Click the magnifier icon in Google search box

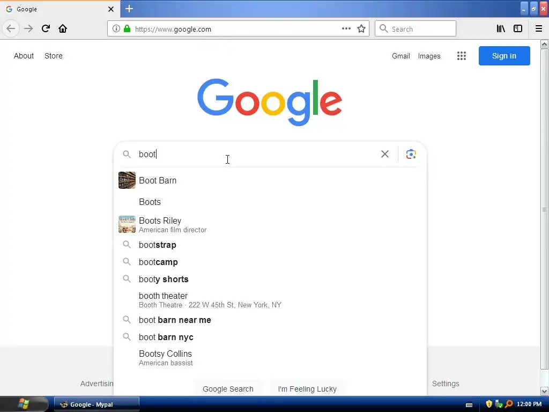pyautogui.click(x=127, y=154)
